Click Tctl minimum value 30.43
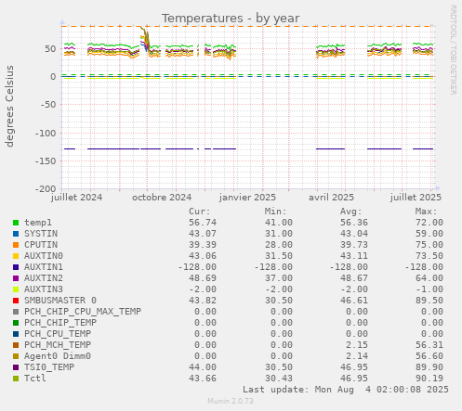This screenshot has width=462, height=411. pyautogui.click(x=279, y=379)
